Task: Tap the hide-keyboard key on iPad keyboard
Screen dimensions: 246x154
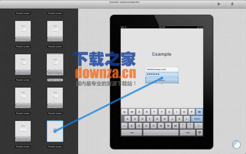Action: 199,133
